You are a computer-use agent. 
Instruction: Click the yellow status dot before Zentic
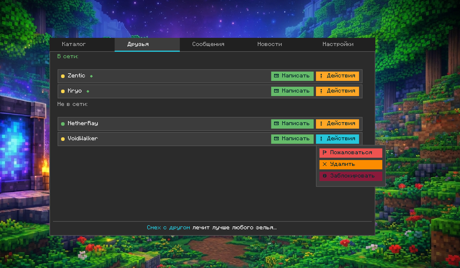point(63,76)
